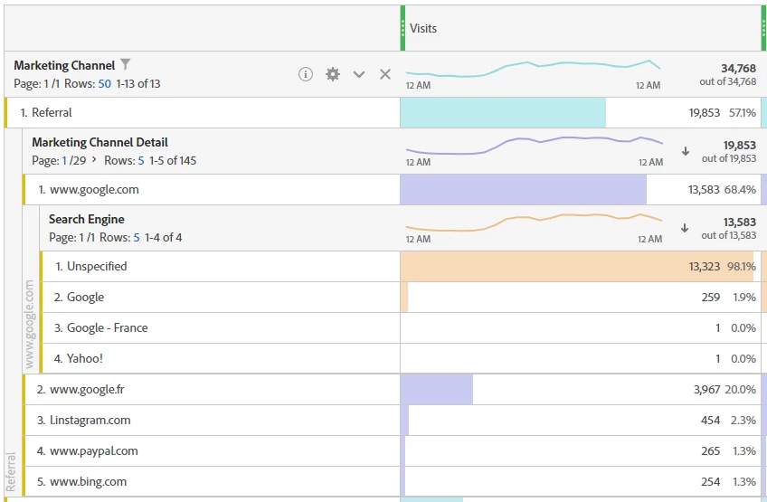Remove Marketing Channel with the X icon

click(x=385, y=74)
